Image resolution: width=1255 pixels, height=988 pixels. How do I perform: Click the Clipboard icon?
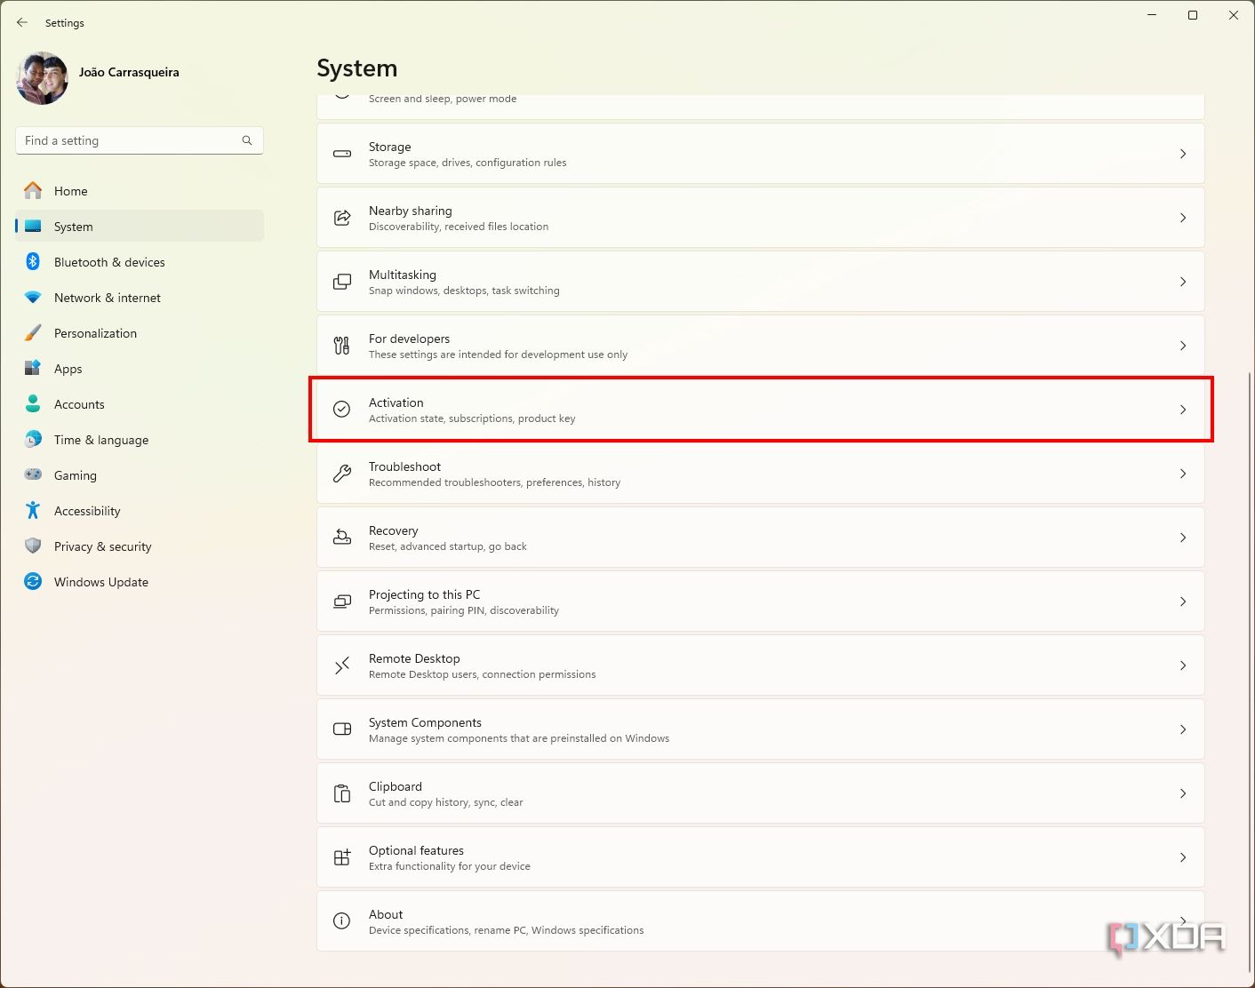pos(342,793)
